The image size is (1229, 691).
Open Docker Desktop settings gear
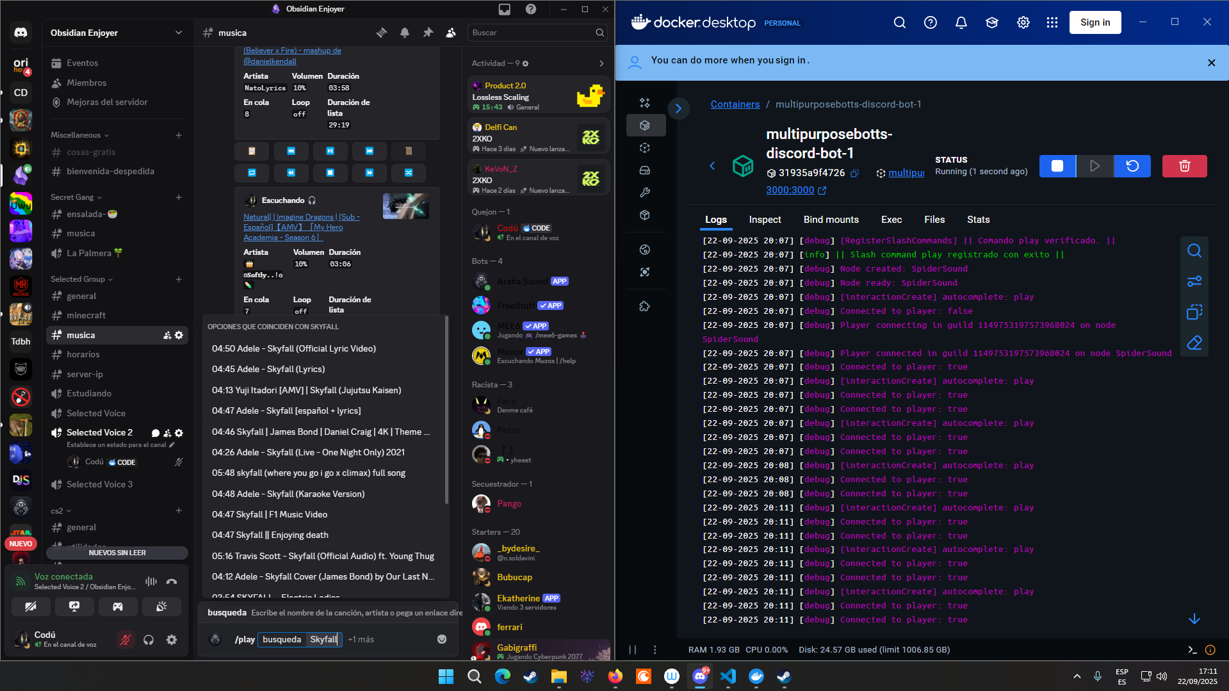(x=1023, y=22)
